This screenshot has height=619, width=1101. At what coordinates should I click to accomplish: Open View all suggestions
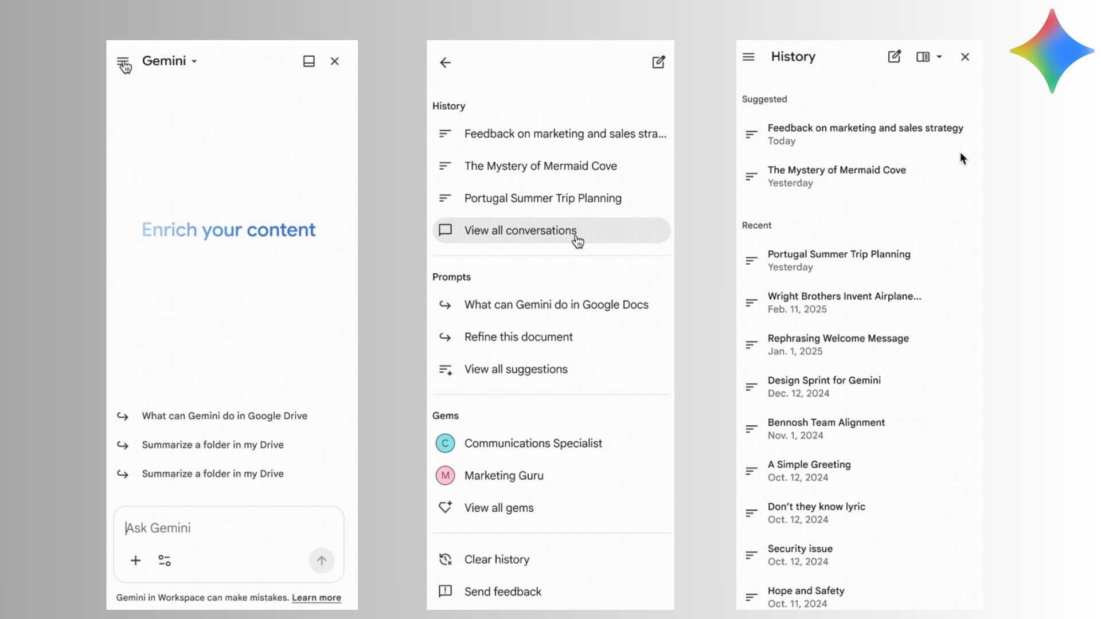coord(516,370)
